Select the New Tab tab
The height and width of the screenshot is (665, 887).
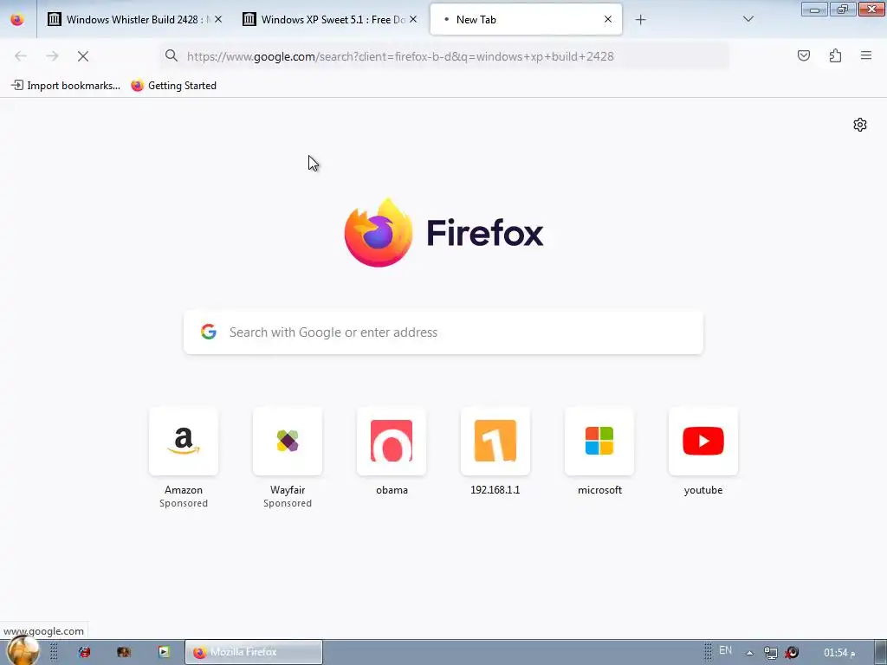(x=526, y=20)
